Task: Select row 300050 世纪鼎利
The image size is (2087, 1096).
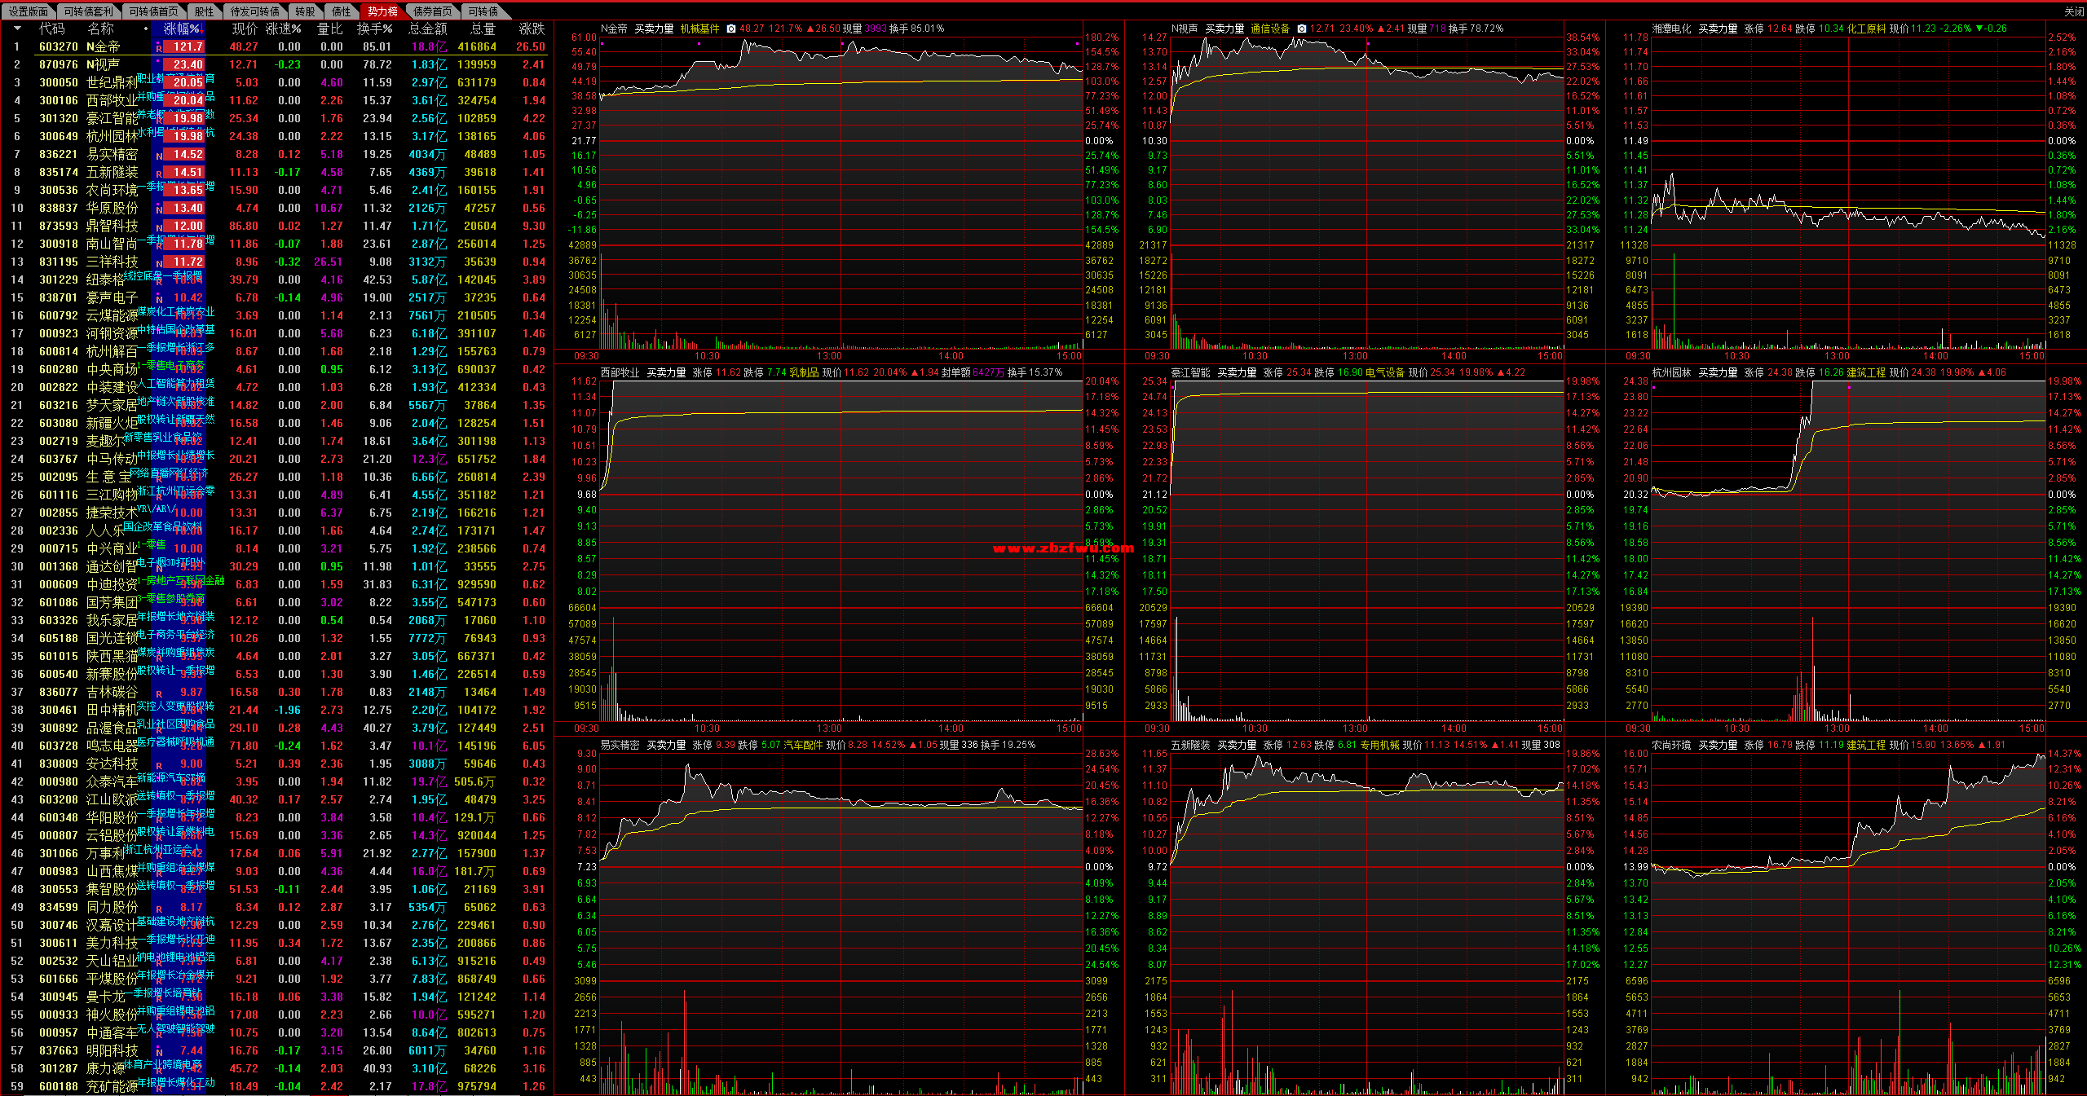Action: (x=277, y=82)
